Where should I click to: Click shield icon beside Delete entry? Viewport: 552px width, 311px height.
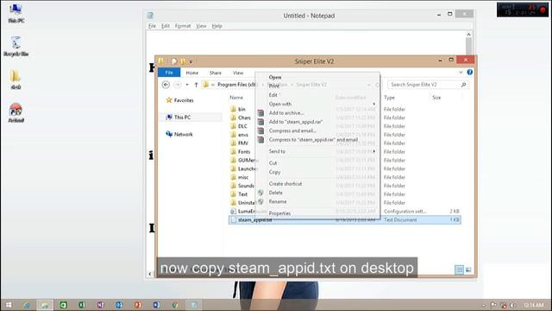[x=260, y=193]
